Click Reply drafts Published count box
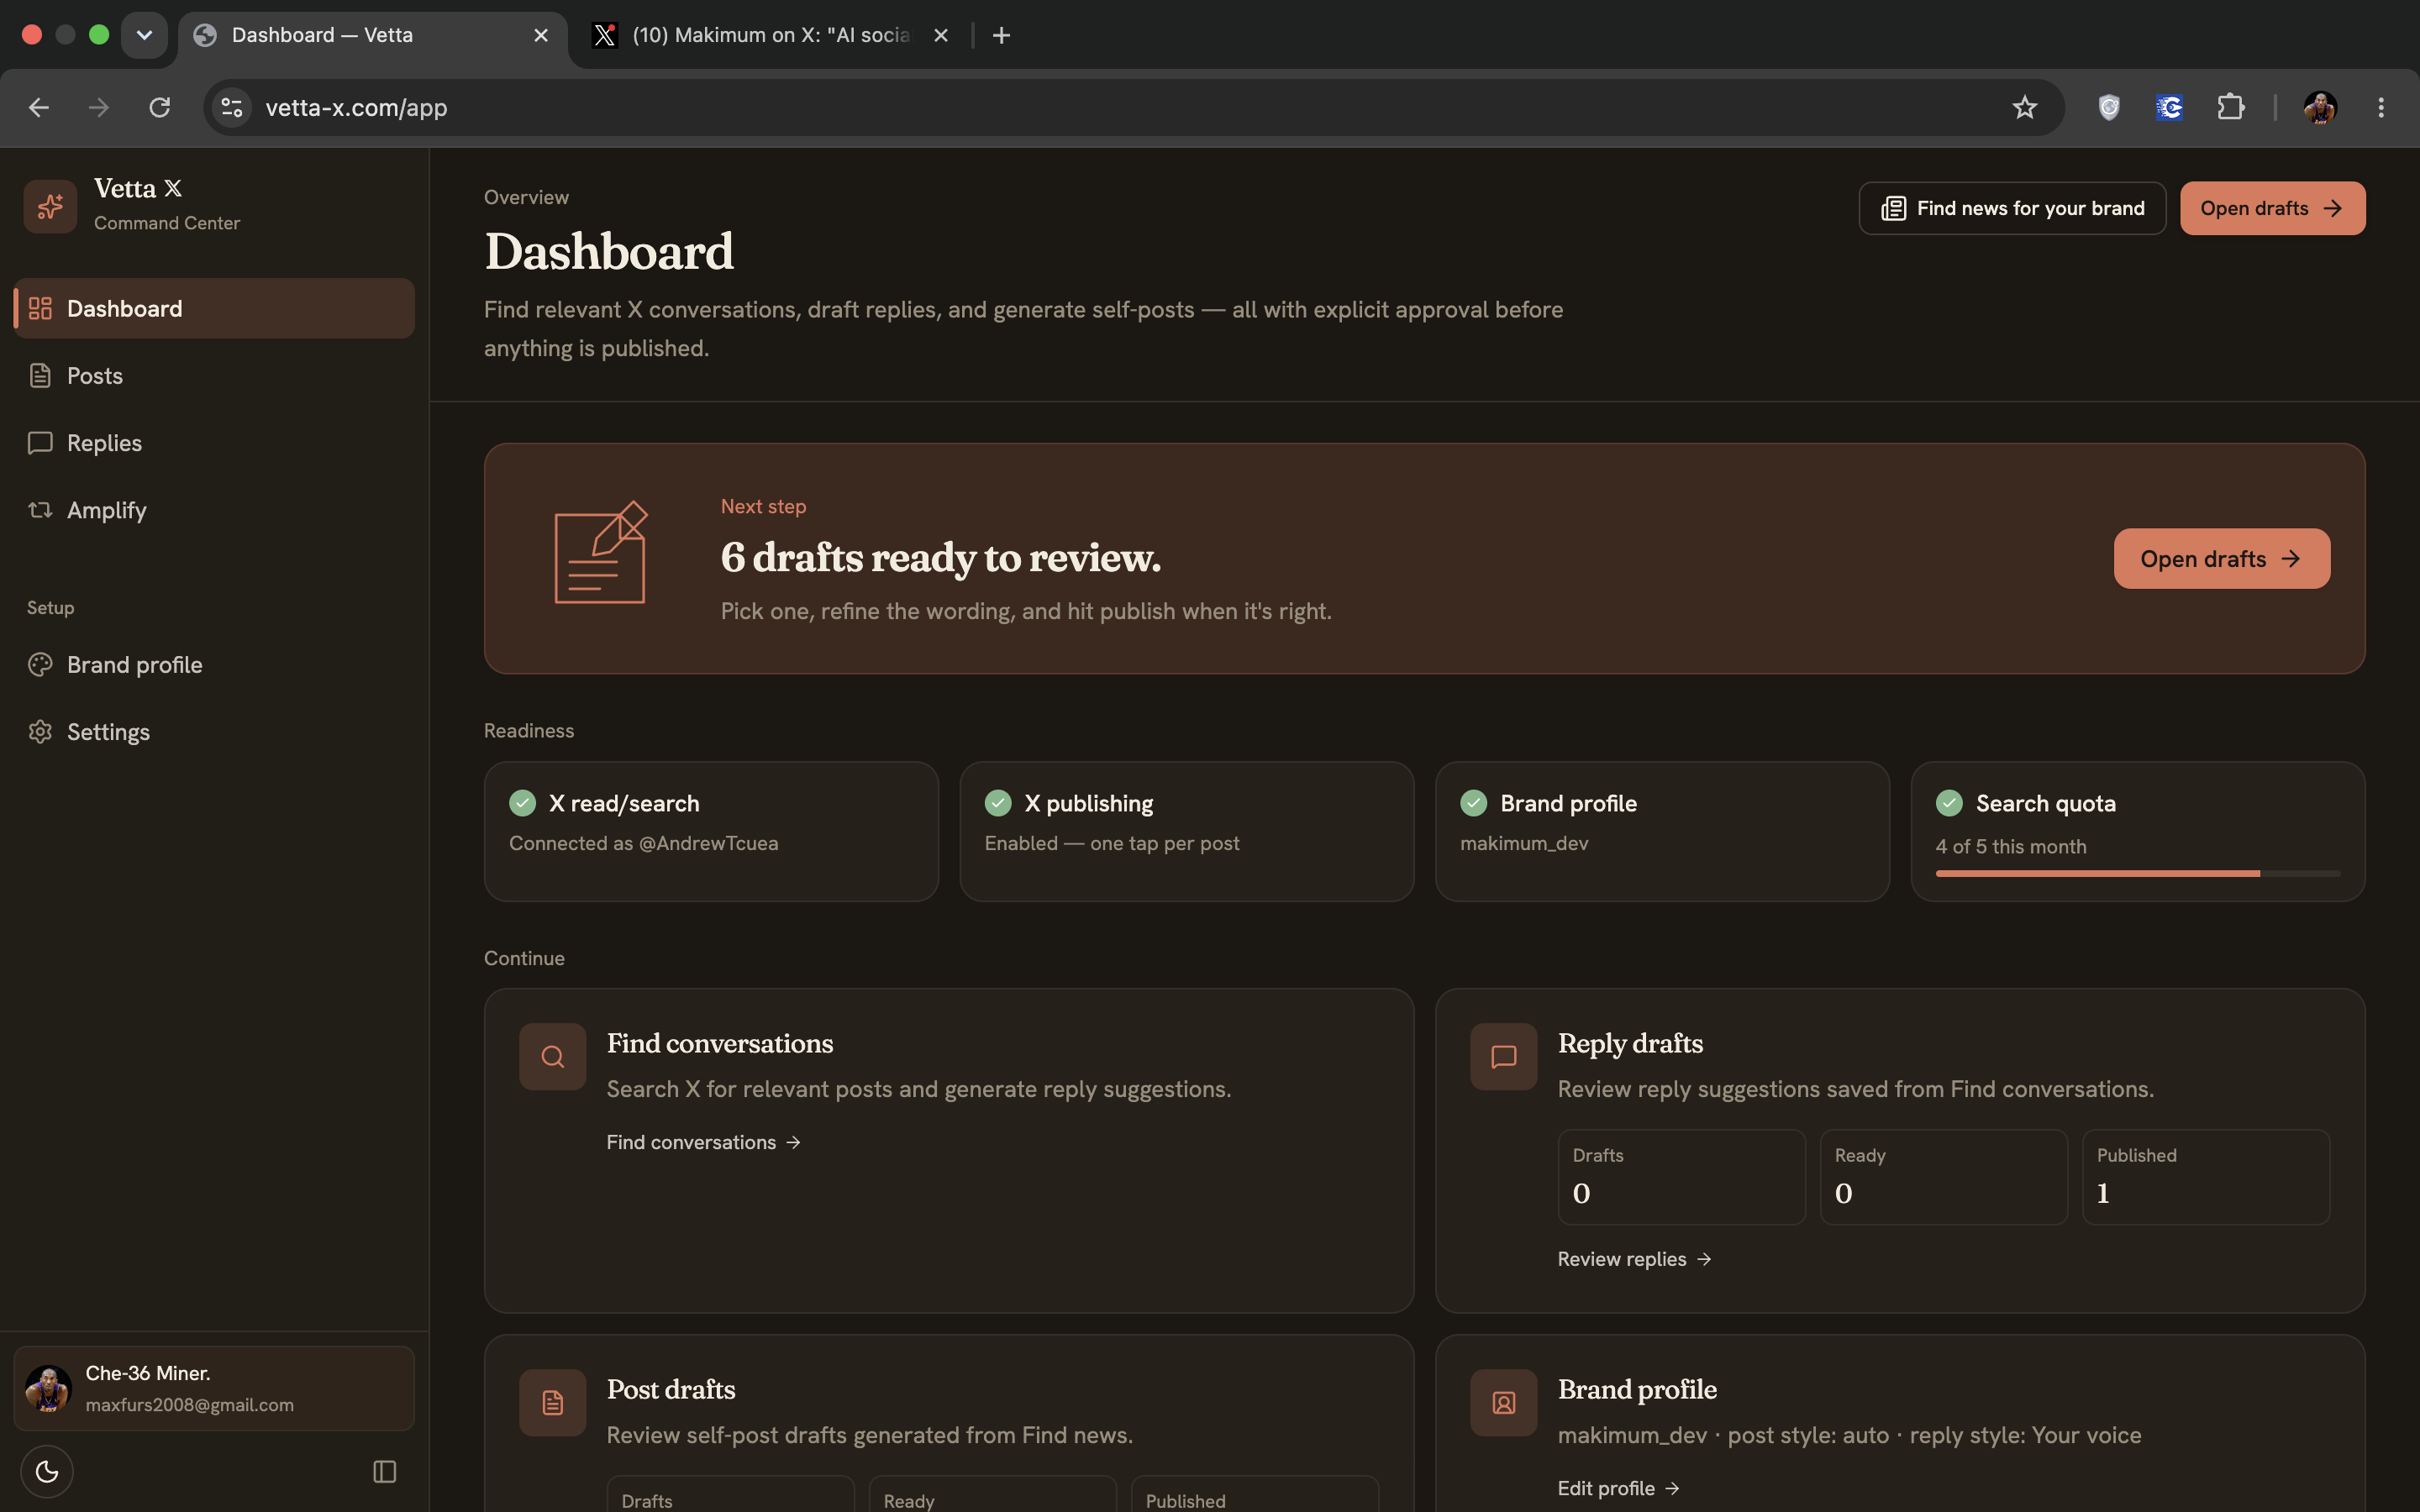The height and width of the screenshot is (1512, 2420). click(2205, 1177)
